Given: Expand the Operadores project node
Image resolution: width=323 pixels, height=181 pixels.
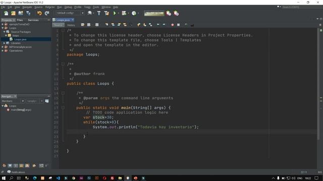Looking at the screenshot, I should [3, 51].
